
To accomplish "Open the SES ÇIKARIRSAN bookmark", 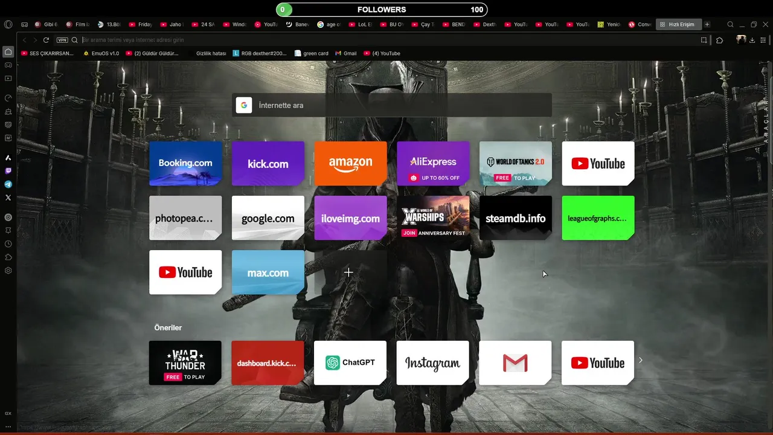I will 47,53.
